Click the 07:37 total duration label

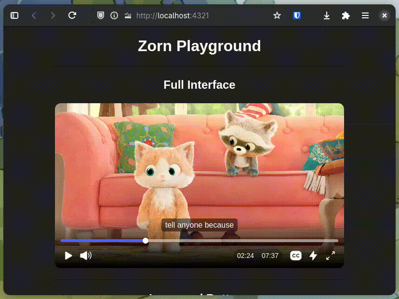[270, 256]
